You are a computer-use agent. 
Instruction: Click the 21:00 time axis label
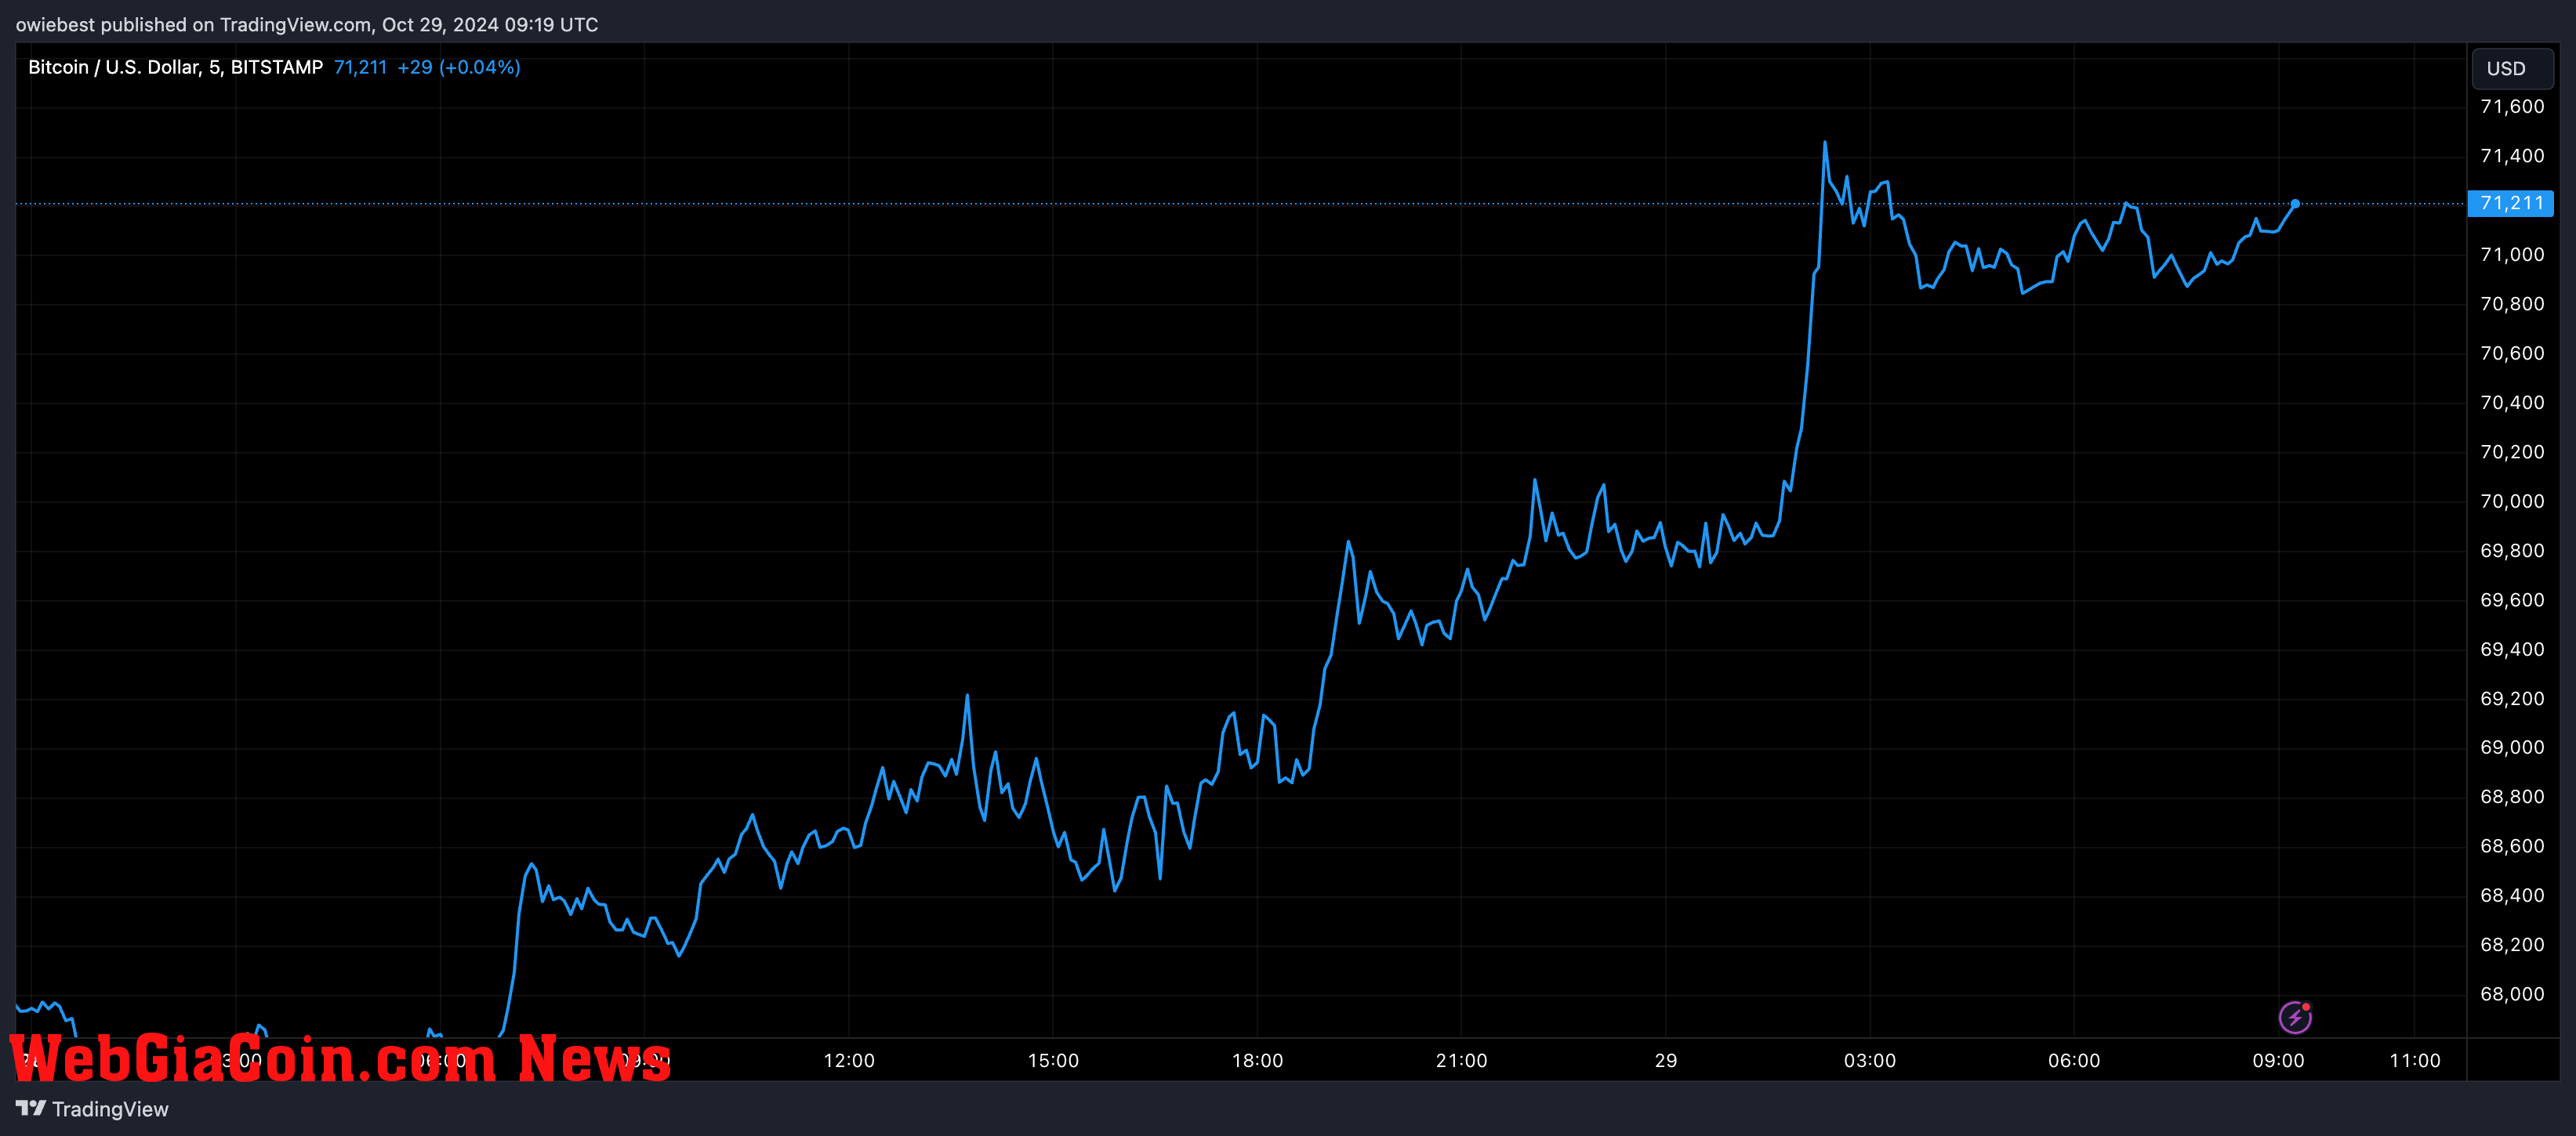click(1461, 1060)
